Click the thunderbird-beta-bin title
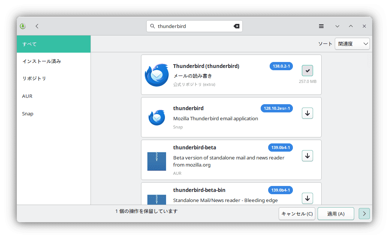389x239 pixels. pyautogui.click(x=199, y=190)
